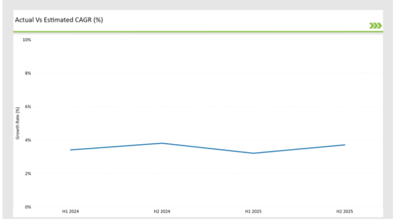Select the H1 2024 axis label
The image size is (396, 222).
(x=71, y=212)
